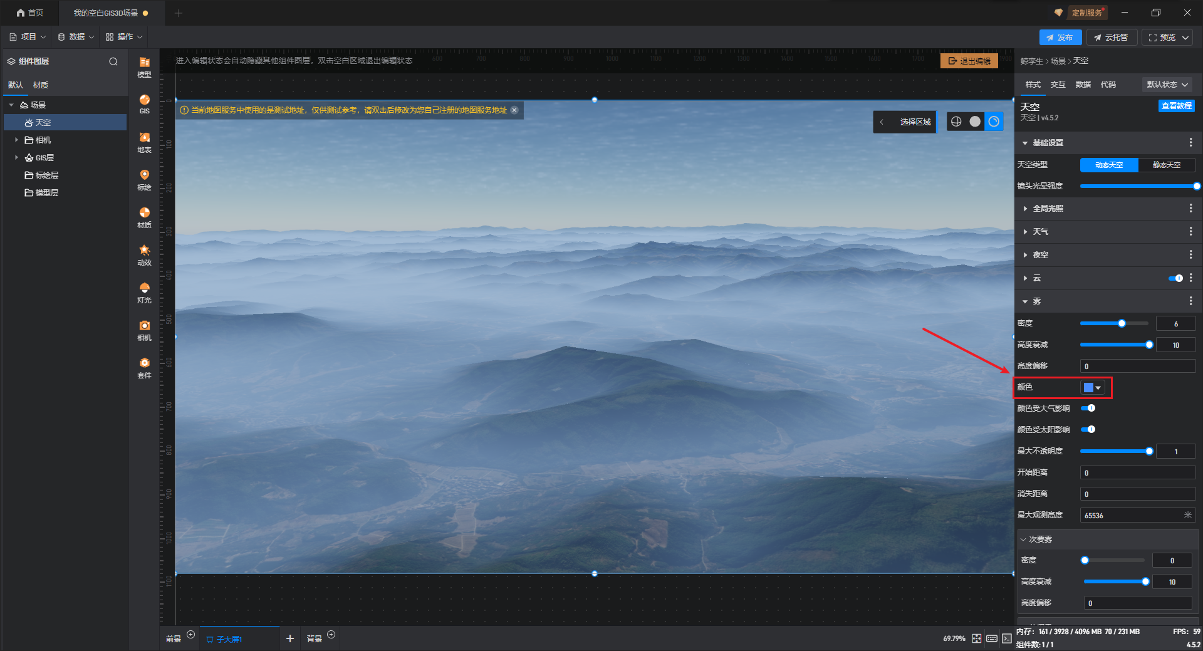Open the 项目 menu
Image resolution: width=1203 pixels, height=651 pixels.
coord(28,37)
